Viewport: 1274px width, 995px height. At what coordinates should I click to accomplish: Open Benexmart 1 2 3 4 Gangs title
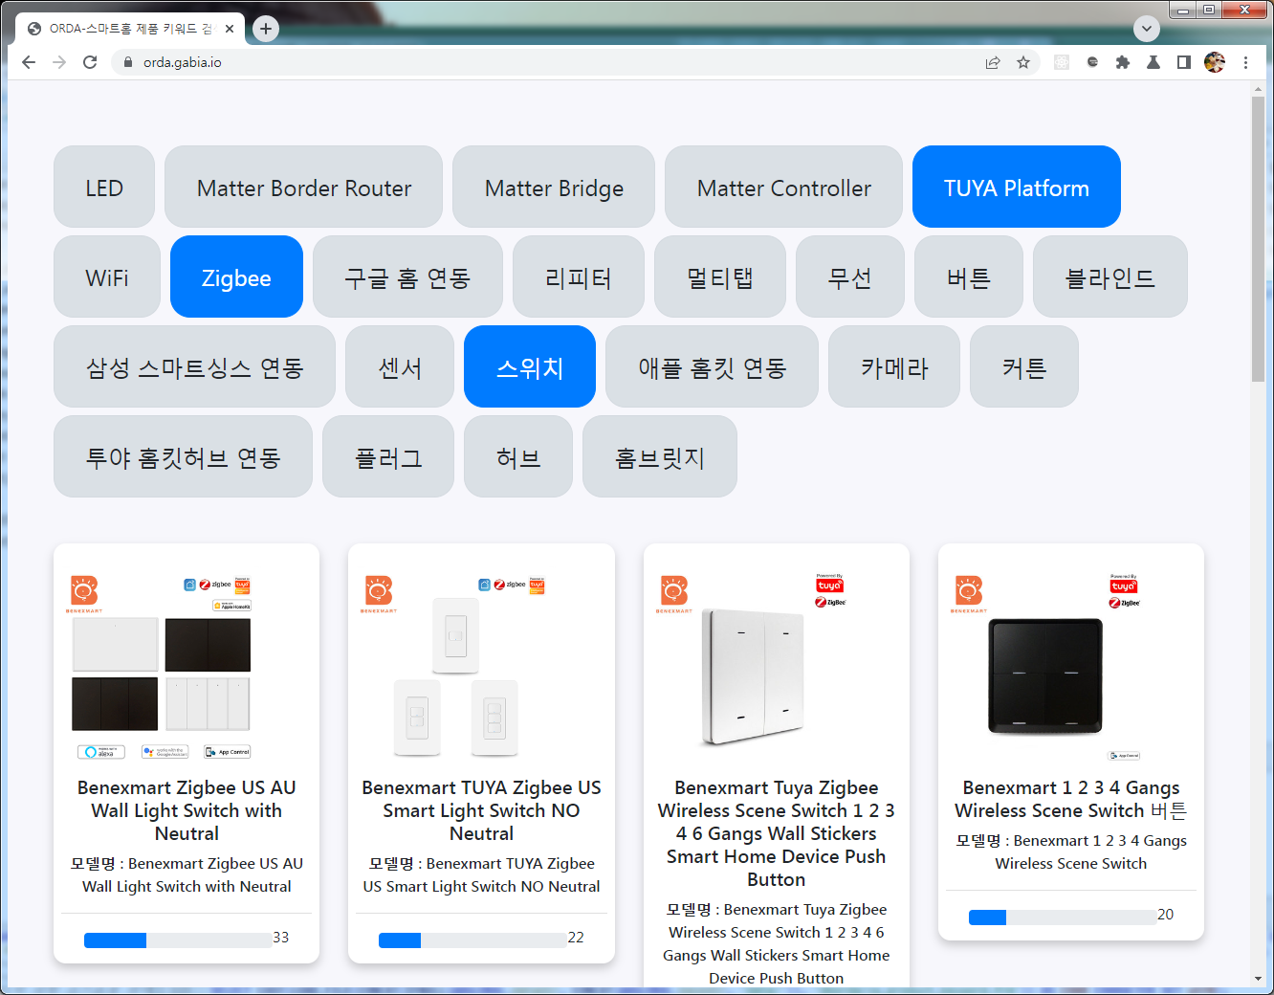click(1071, 799)
